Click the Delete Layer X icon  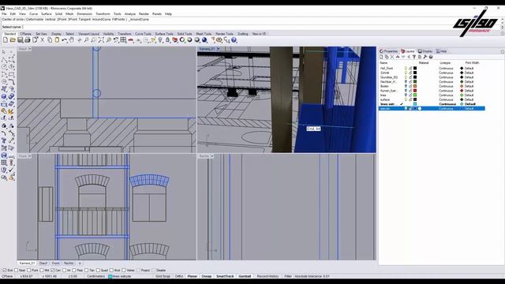coord(392,57)
